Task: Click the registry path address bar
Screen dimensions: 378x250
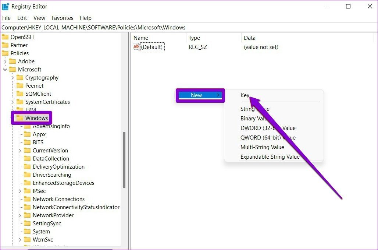Action: tap(189, 28)
